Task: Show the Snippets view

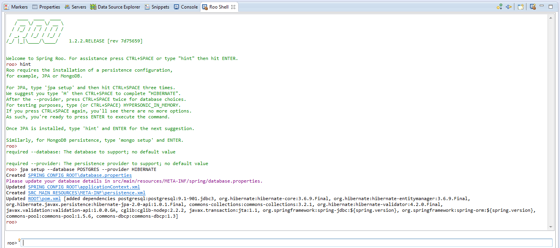Action: click(157, 7)
